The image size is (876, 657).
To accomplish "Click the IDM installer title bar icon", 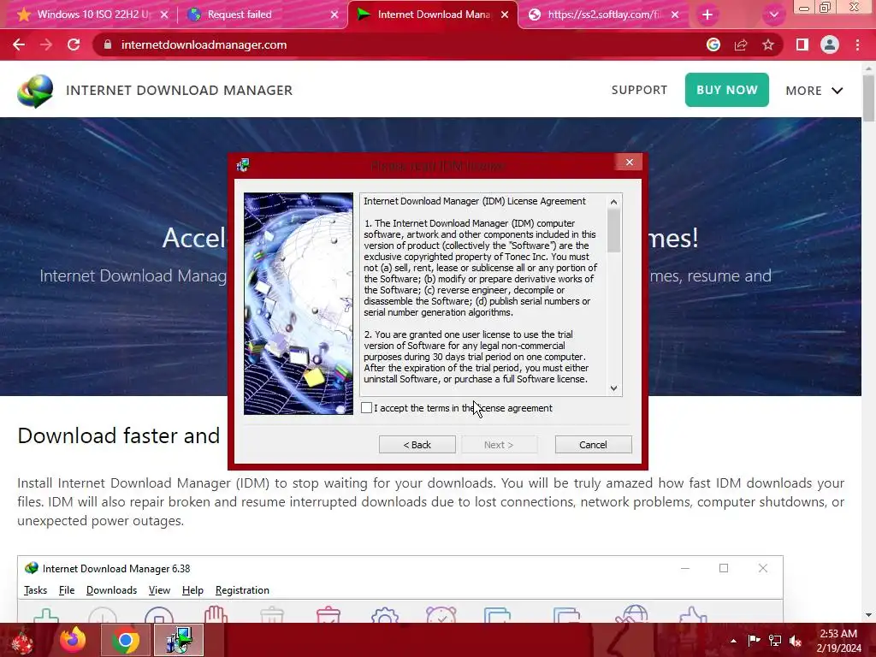I will [x=243, y=165].
